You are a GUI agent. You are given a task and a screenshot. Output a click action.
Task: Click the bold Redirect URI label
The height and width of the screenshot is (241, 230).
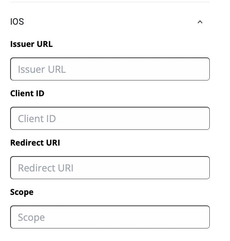(x=35, y=143)
